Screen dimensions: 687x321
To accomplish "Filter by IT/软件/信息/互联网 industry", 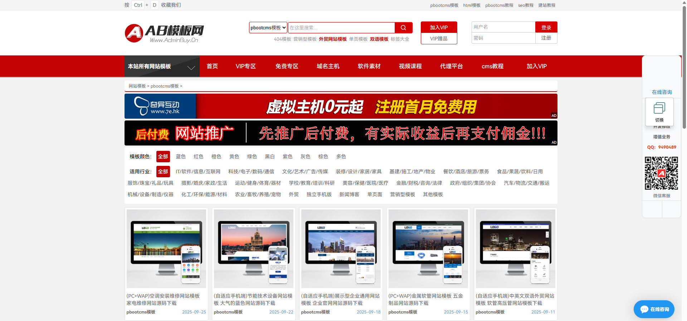I will coord(198,172).
